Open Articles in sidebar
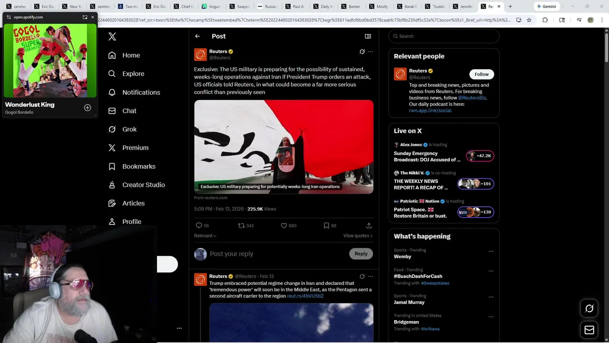609x343 pixels. [126, 203]
